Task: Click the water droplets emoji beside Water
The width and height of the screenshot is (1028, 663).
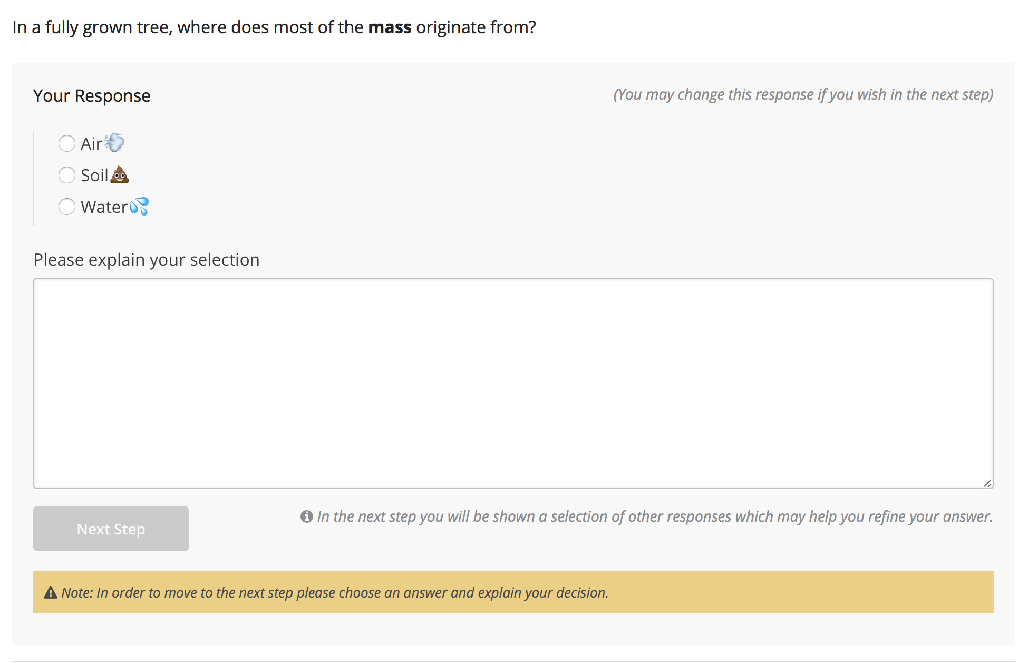Action: click(x=139, y=206)
